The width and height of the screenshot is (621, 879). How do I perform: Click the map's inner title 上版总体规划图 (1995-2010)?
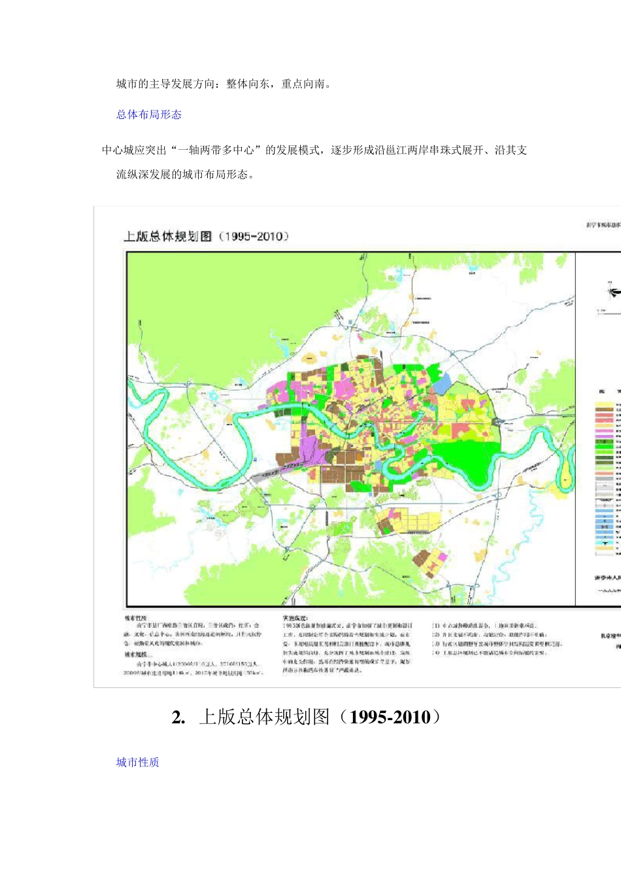tap(207, 236)
